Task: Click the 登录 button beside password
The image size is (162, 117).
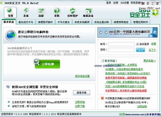Action: tap(140, 50)
